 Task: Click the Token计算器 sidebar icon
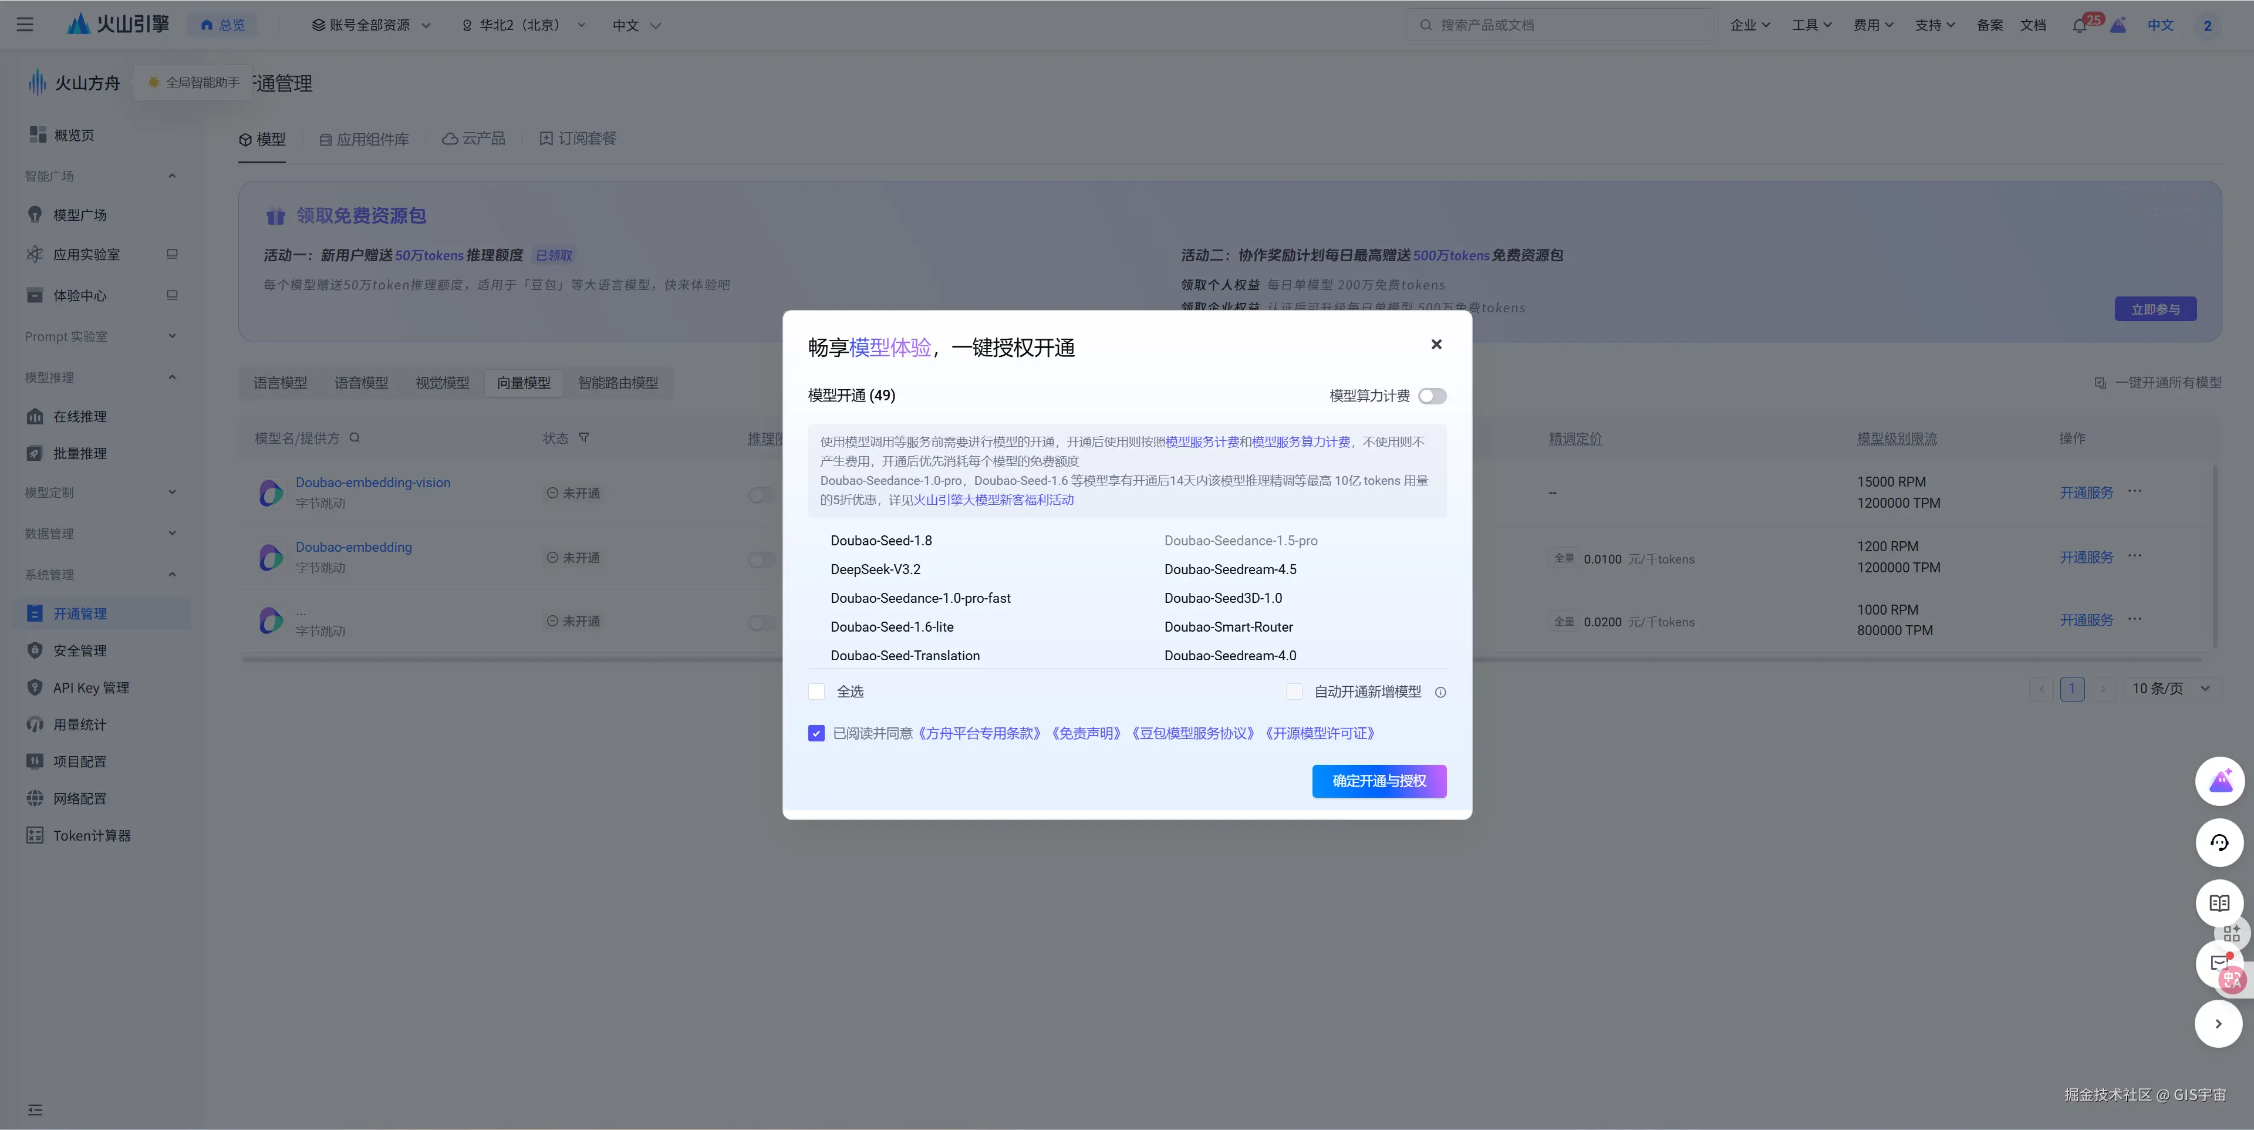coord(35,836)
